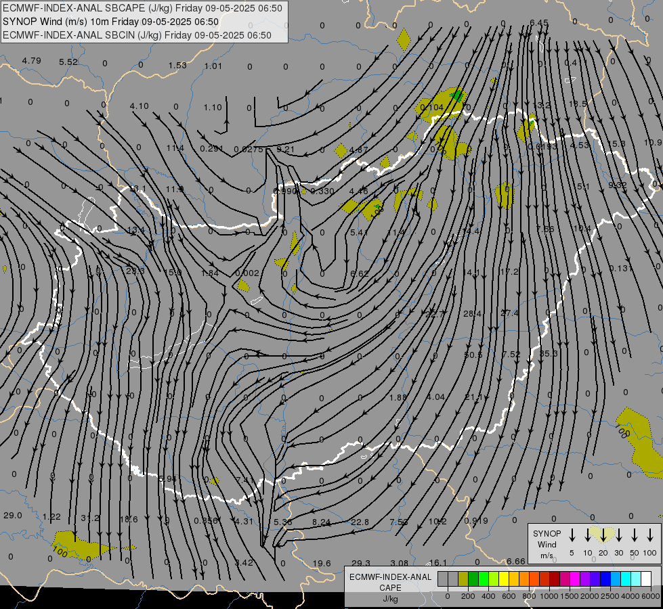Pick the dark green swatch in the CAPE bar
This screenshot has width=663, height=609.
tap(473, 579)
